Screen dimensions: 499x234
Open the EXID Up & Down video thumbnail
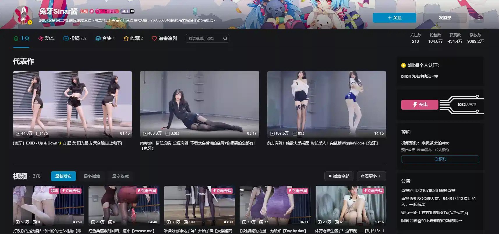pyautogui.click(x=72, y=104)
